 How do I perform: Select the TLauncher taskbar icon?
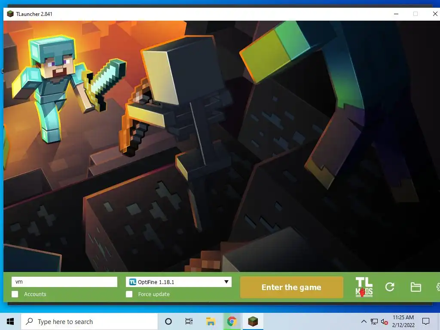pos(253,321)
